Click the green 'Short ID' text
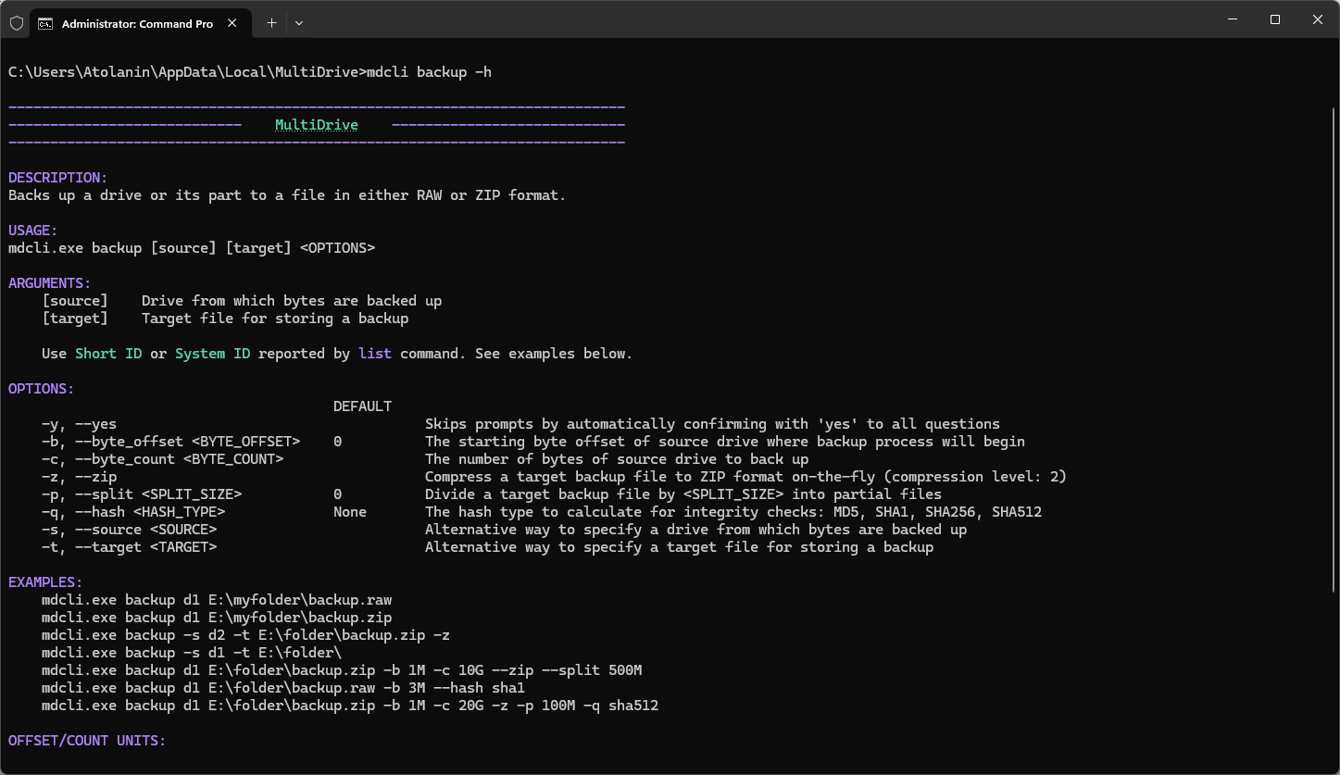Viewport: 1340px width, 775px height. 108,354
